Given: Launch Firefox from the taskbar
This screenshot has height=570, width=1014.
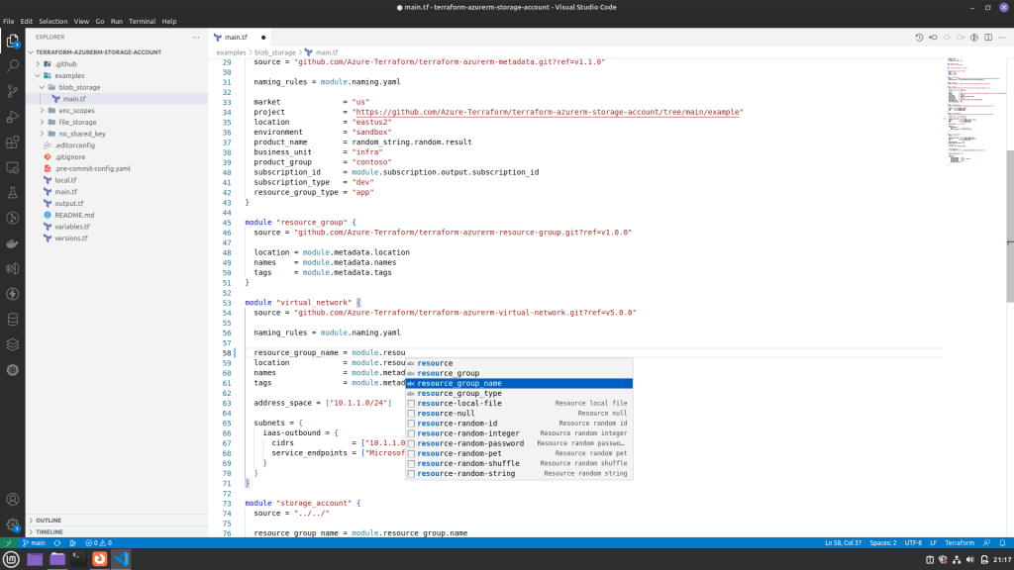Looking at the screenshot, I should click(x=99, y=559).
